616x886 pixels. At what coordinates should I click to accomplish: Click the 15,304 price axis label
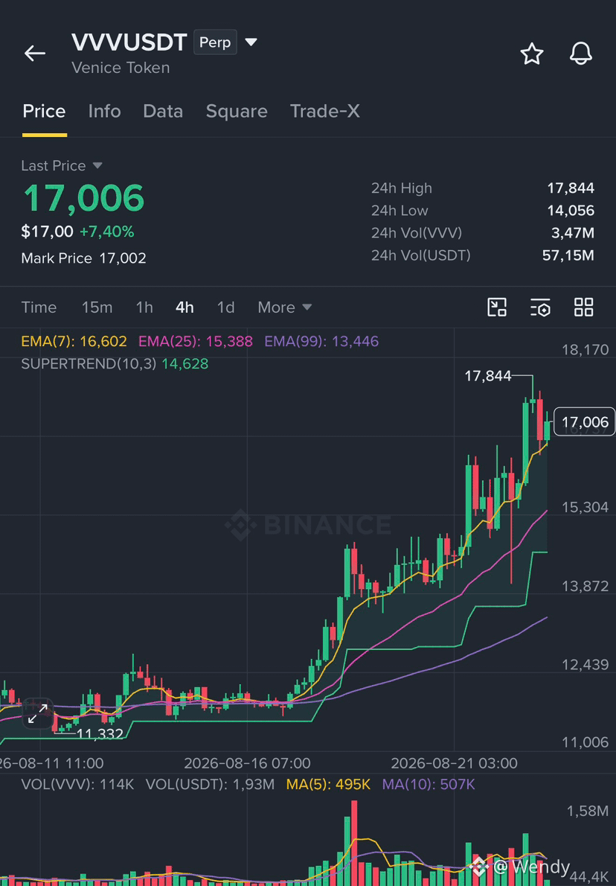585,508
